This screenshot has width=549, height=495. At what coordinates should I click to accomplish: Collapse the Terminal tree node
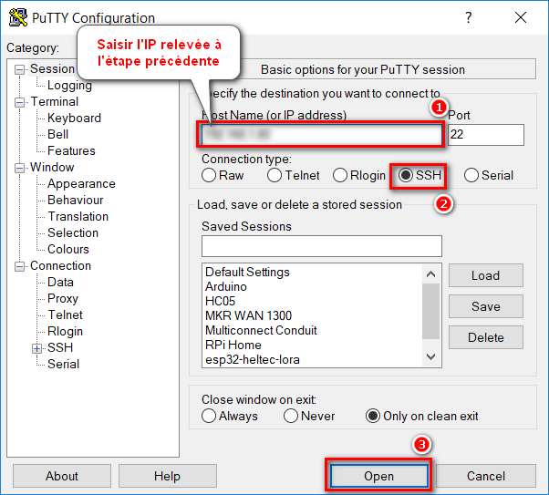tap(20, 102)
